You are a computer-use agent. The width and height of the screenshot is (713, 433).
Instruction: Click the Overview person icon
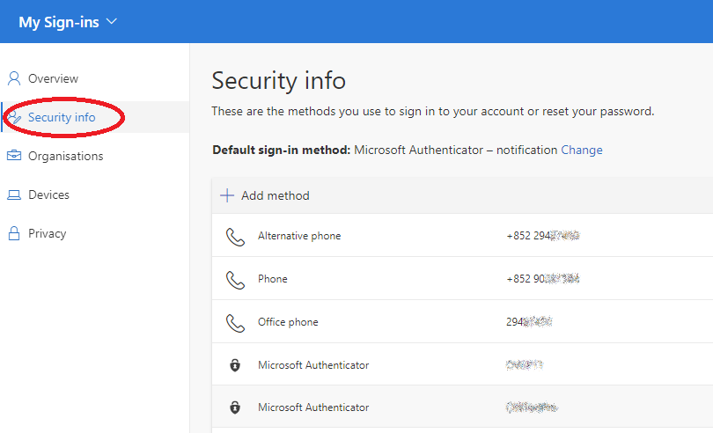(x=14, y=78)
